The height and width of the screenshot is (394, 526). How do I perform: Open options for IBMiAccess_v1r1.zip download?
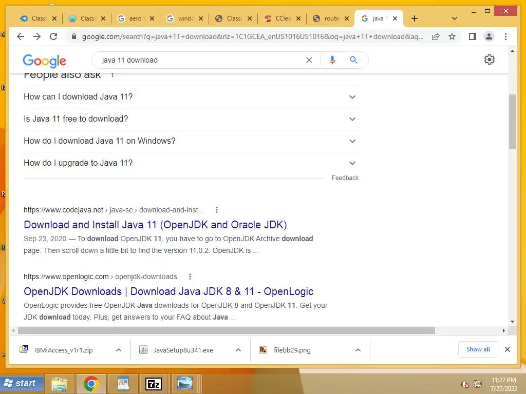click(119, 350)
